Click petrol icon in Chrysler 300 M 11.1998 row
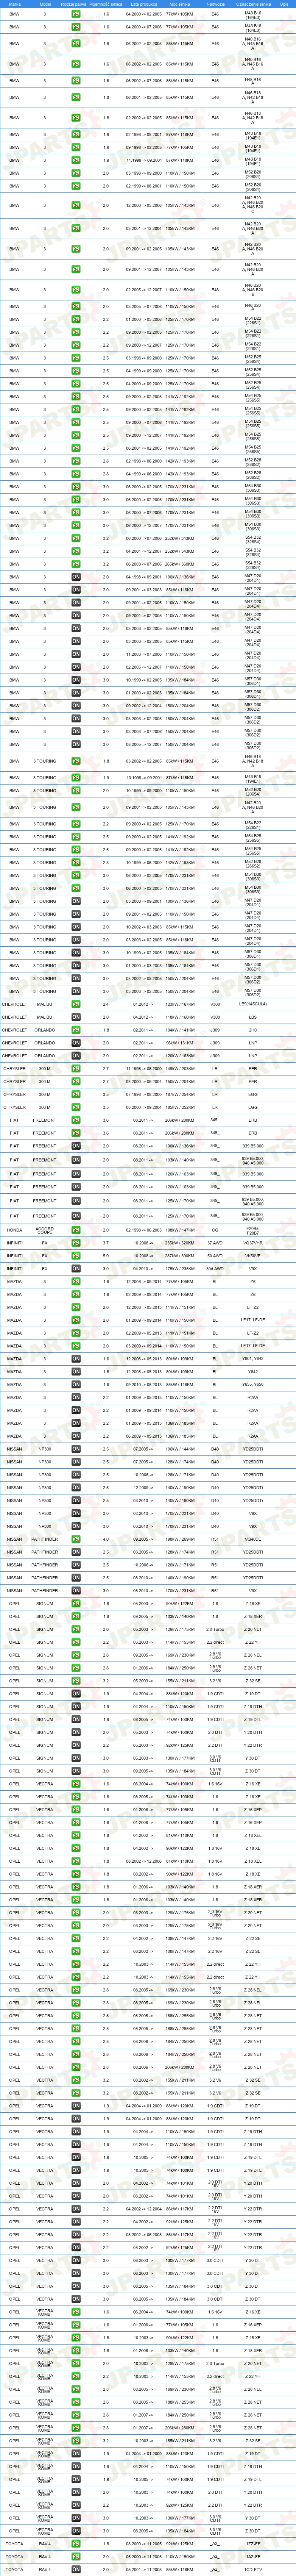Image resolution: width=296 pixels, height=2576 pixels. [x=76, y=1069]
